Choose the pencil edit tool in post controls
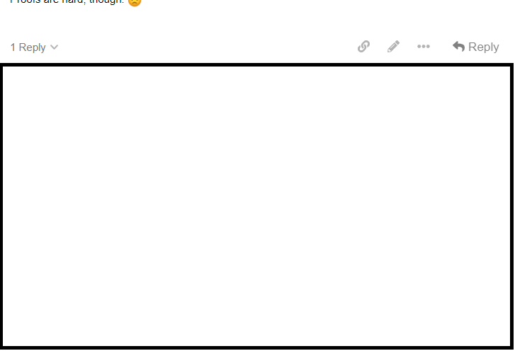 point(393,47)
